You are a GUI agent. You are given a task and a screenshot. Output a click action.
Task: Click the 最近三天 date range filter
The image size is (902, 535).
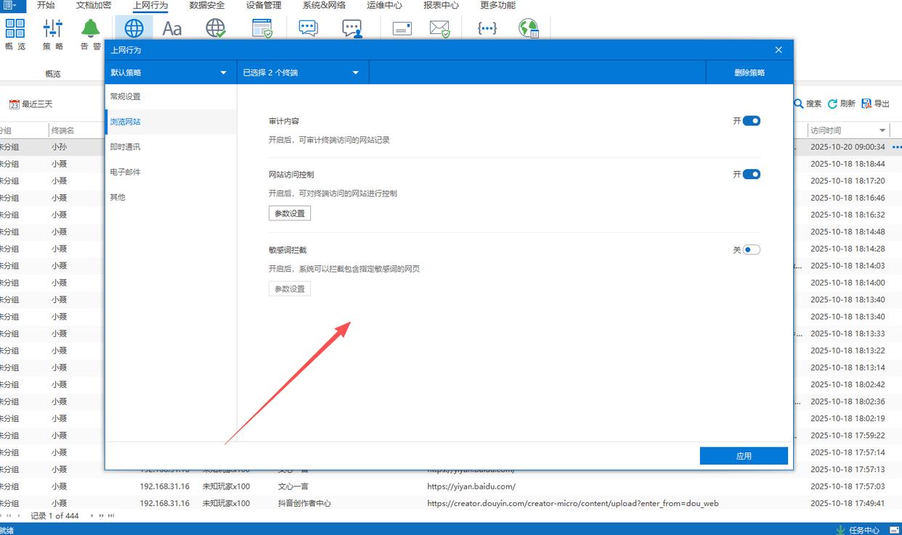pyautogui.click(x=31, y=104)
